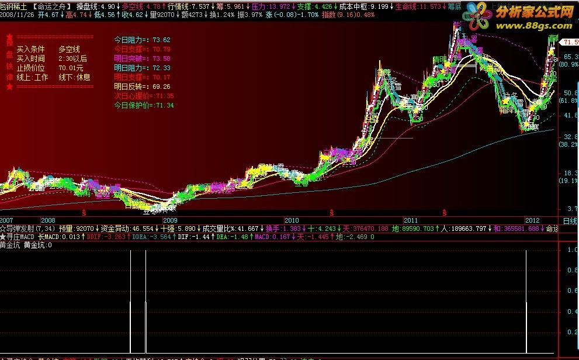The width and height of the screenshot is (579, 360).
Task: Click the DIF:-1.44 value
Action: pyautogui.click(x=196, y=237)
